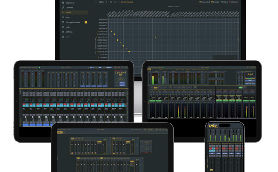This screenshot has width=278, height=172.
Task: Click the zoom in plus button
Action: [x=107, y=2]
